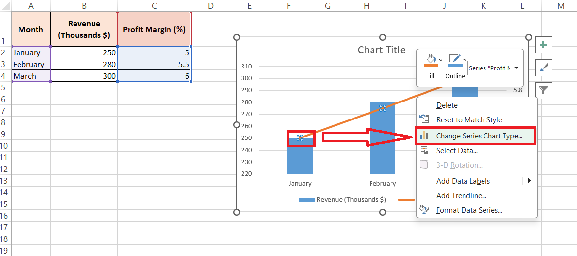Open the Series "Profit M" element selector
The image size is (577, 256).
(x=494, y=68)
